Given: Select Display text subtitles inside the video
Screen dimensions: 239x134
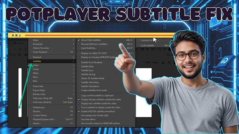Looking at the screenshot, I should click(99, 103).
